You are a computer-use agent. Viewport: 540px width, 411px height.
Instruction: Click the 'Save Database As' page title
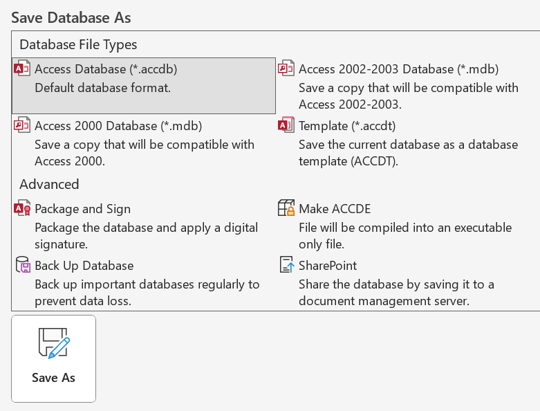click(x=71, y=18)
